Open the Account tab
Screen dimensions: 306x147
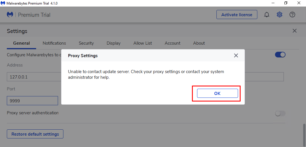[172, 43]
